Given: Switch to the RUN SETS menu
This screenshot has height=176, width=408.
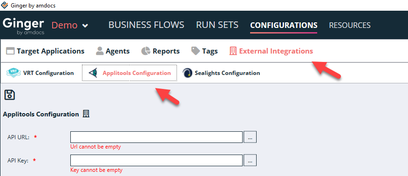Looking at the screenshot, I should [217, 25].
